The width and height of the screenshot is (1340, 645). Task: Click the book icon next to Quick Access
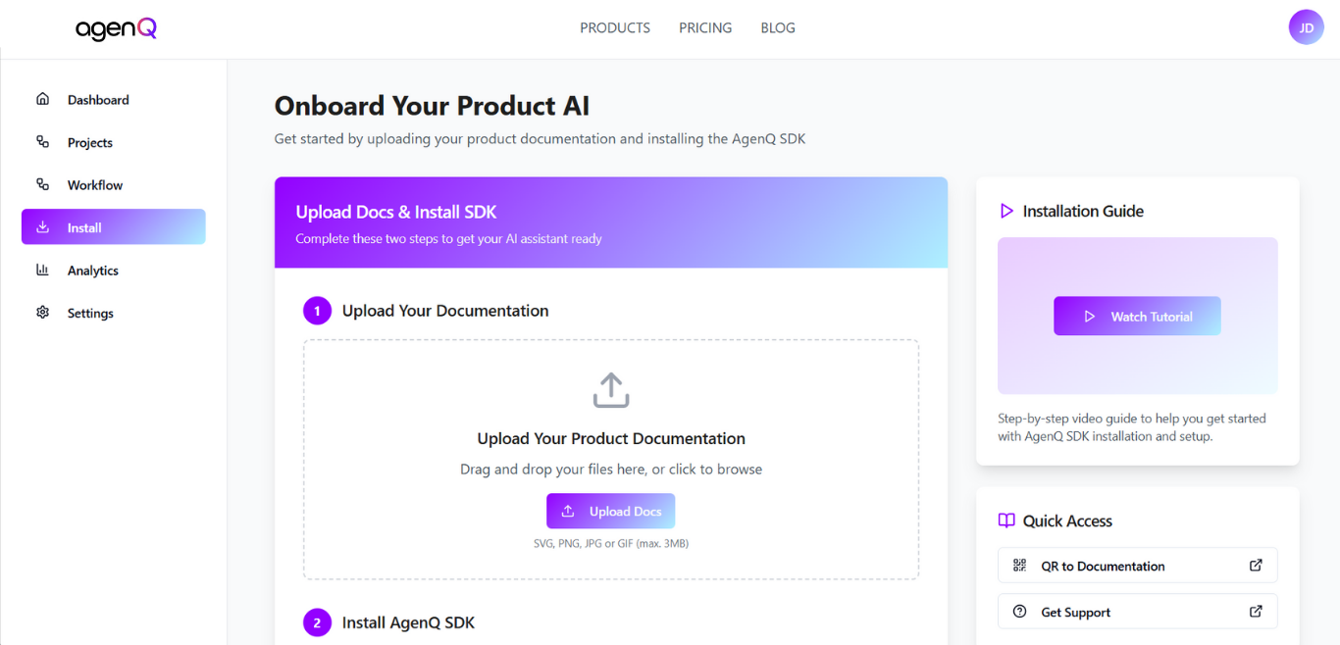point(1005,521)
